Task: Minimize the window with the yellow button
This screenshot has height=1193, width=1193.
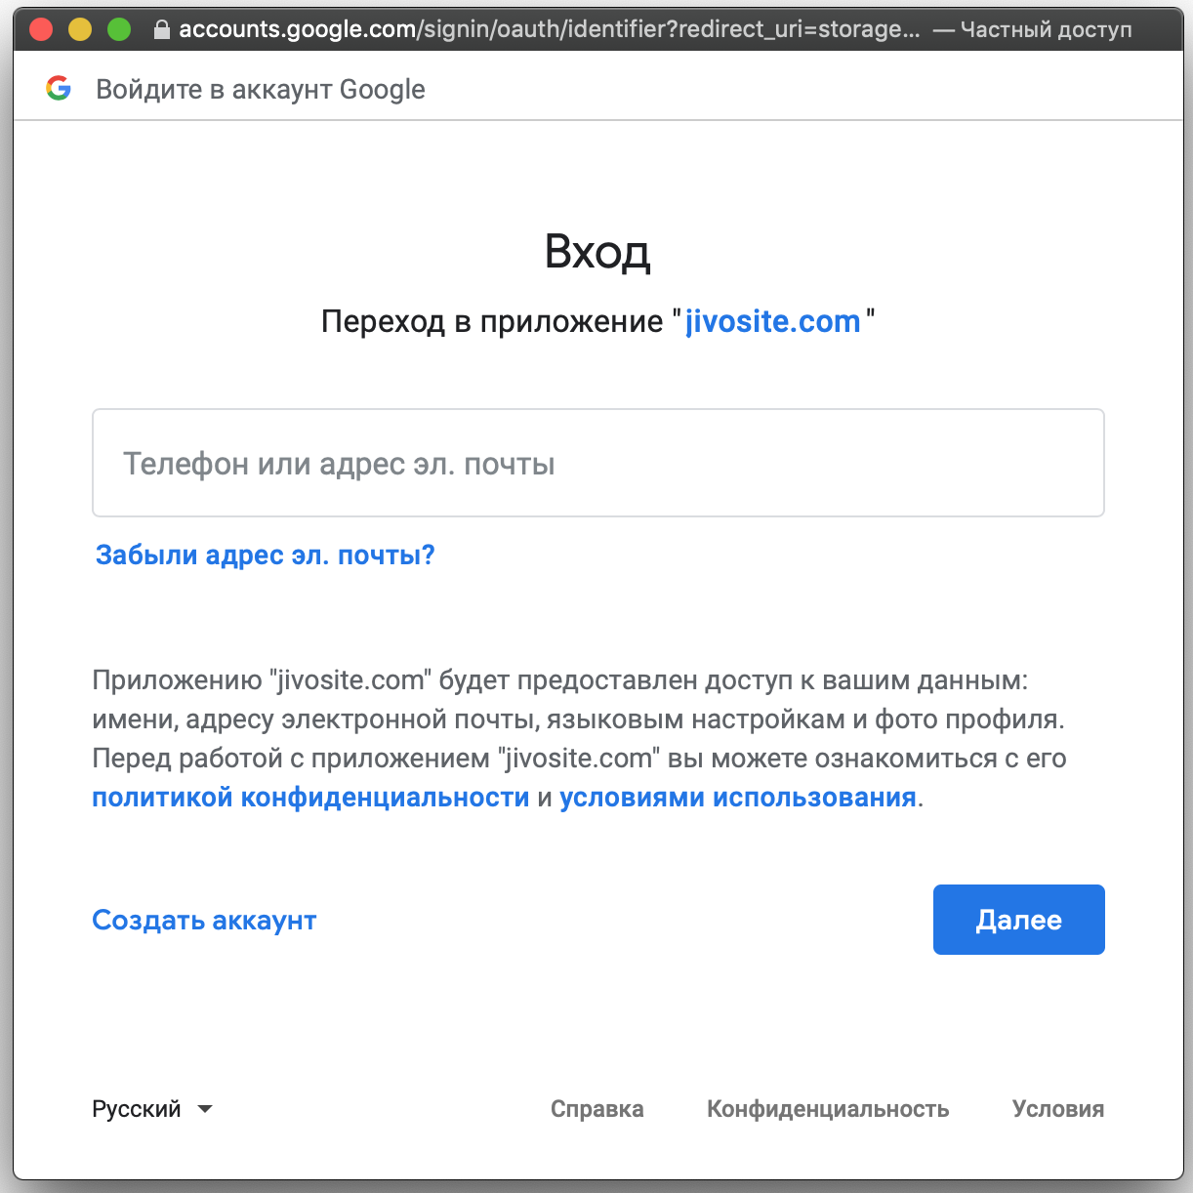Action: 79,29
